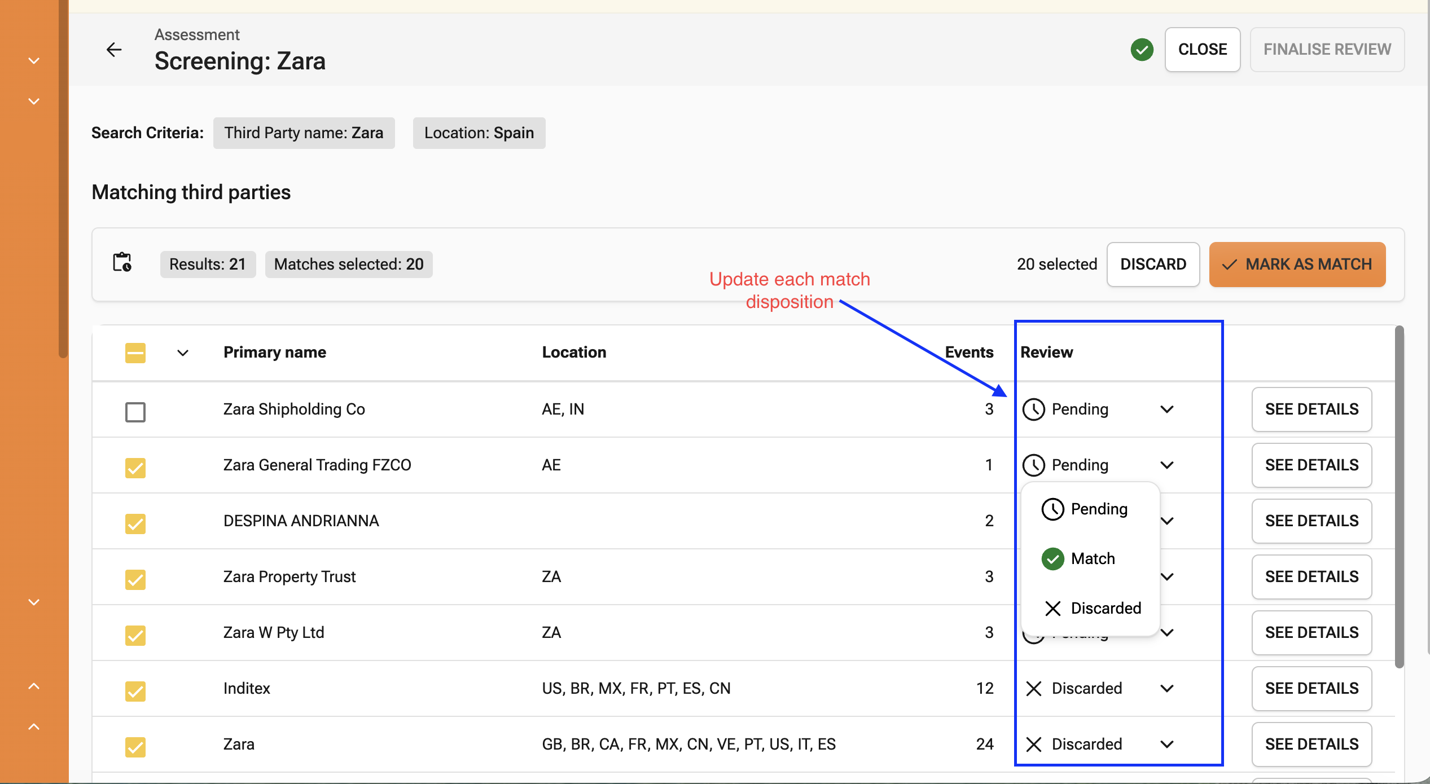Click the Results: 21 chip
The width and height of the screenshot is (1430, 784).
tap(208, 265)
